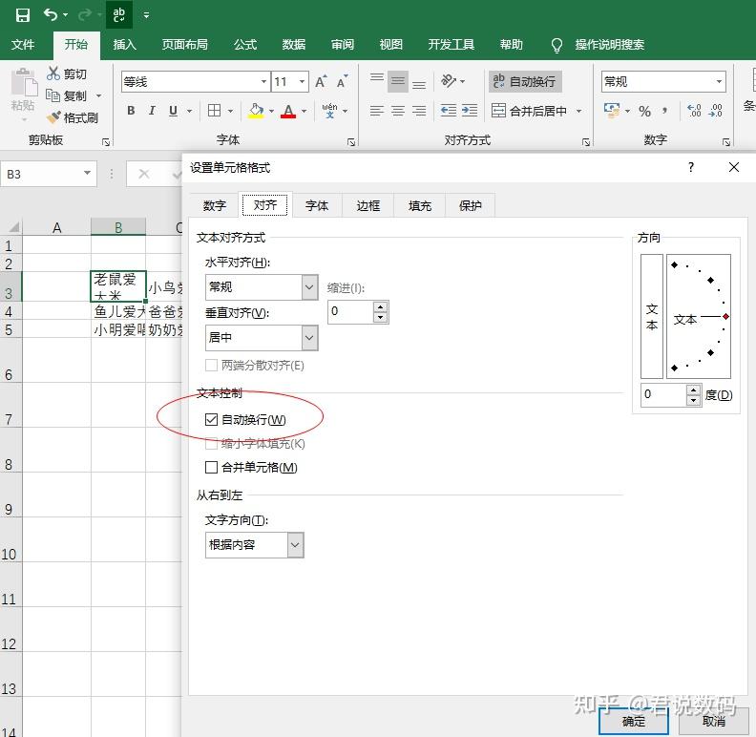Click the dialog help question mark
This screenshot has height=737, width=756.
click(691, 167)
